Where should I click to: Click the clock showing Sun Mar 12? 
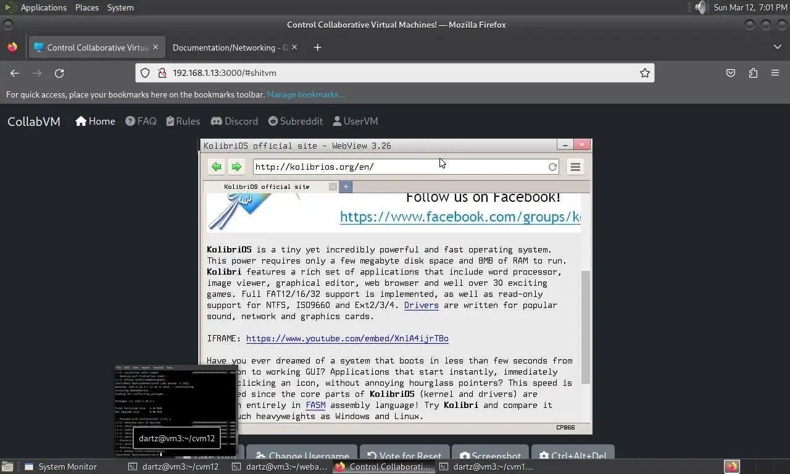click(x=750, y=7)
